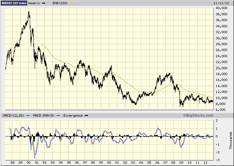Image resolution: width=234 pixels, height=166 pixels.
Task: Click year 08 on the time axis
Action: pyautogui.click(x=173, y=163)
